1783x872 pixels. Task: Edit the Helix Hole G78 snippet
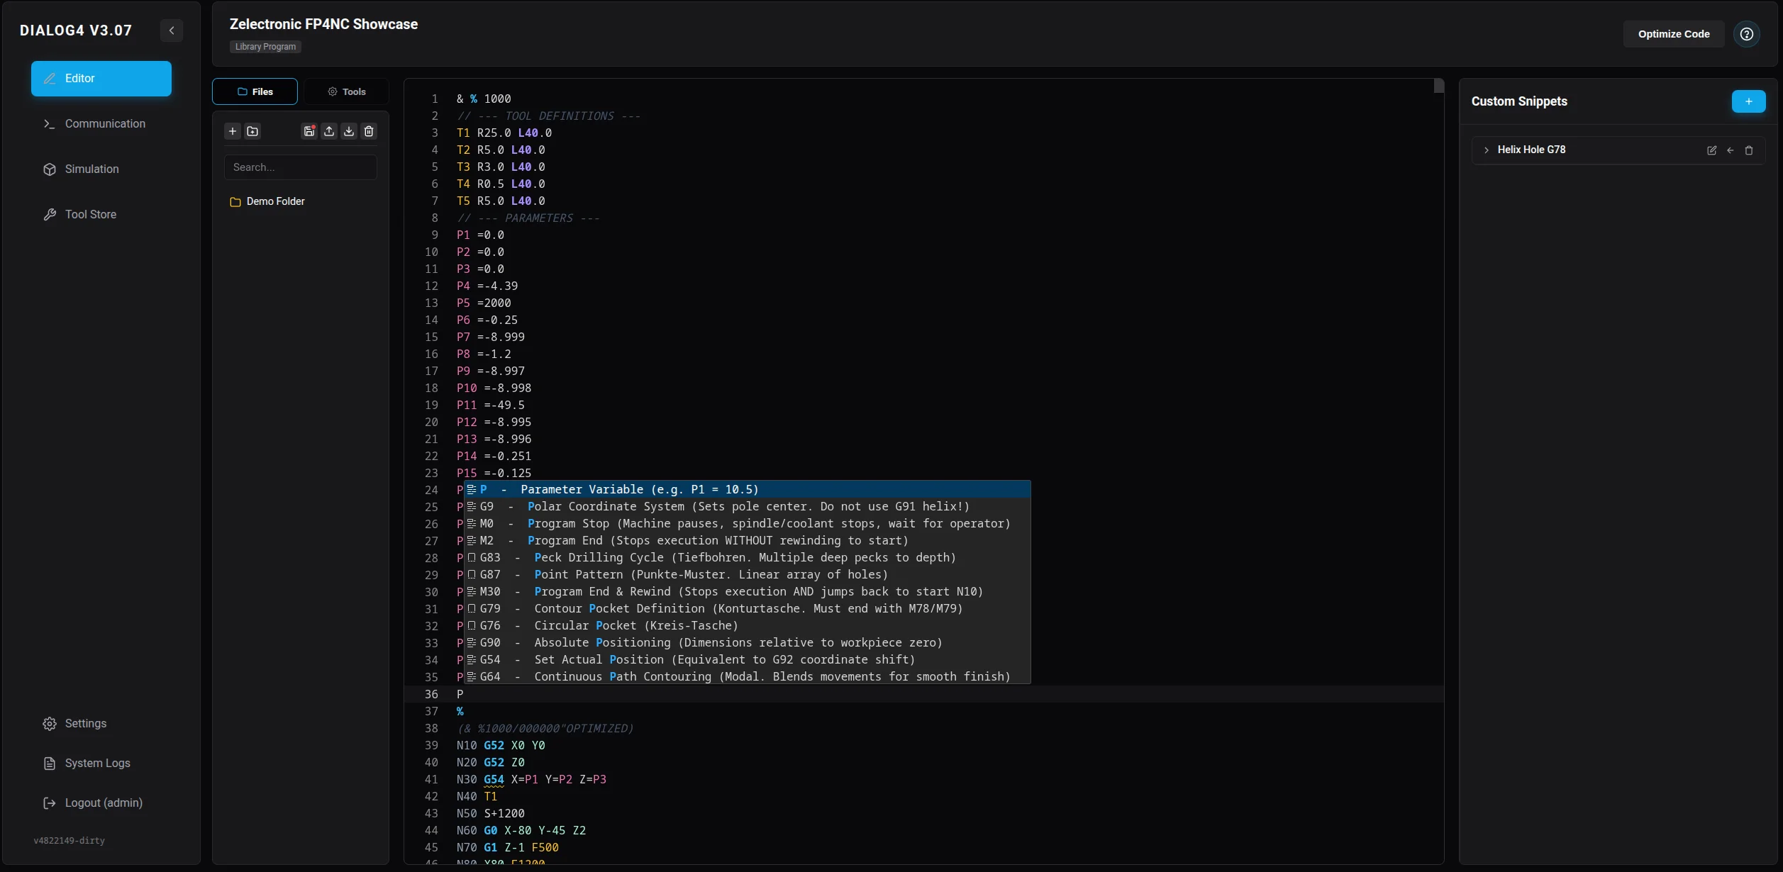coord(1712,150)
